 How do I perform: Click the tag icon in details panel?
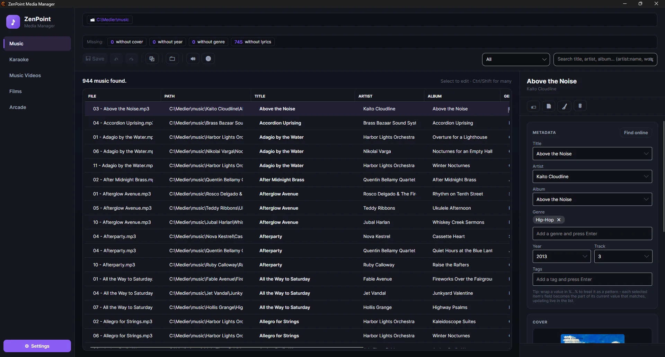coord(533,107)
